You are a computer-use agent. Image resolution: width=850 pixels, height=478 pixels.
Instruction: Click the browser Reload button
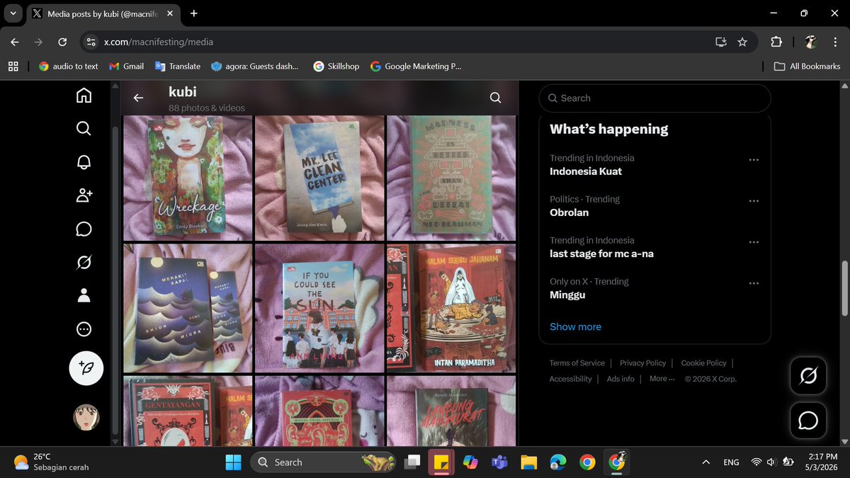62,42
